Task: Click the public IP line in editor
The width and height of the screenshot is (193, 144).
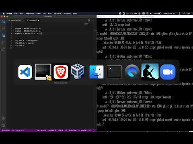Action: [25, 43]
